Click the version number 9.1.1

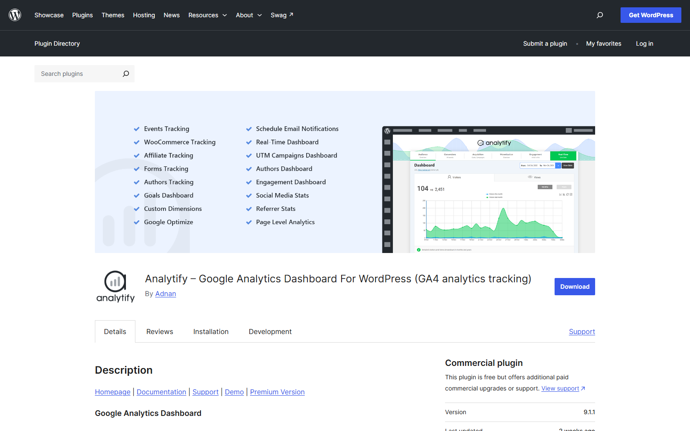[x=589, y=412]
